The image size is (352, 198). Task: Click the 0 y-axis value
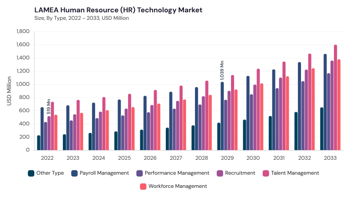point(28,150)
